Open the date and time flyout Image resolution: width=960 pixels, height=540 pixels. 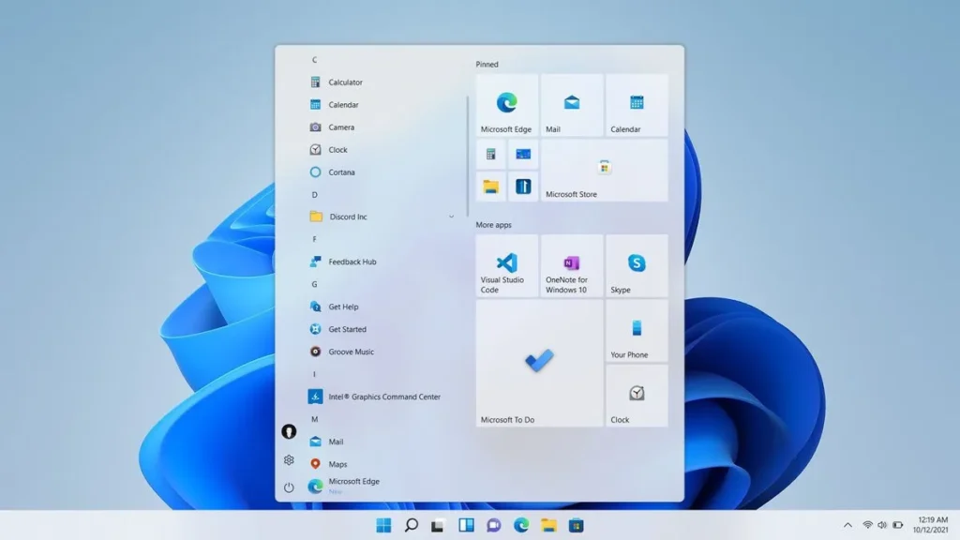[927, 525]
